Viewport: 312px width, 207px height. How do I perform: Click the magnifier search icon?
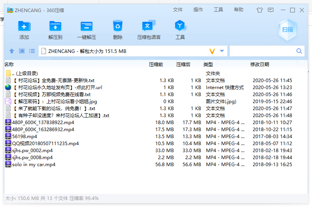point(299,51)
